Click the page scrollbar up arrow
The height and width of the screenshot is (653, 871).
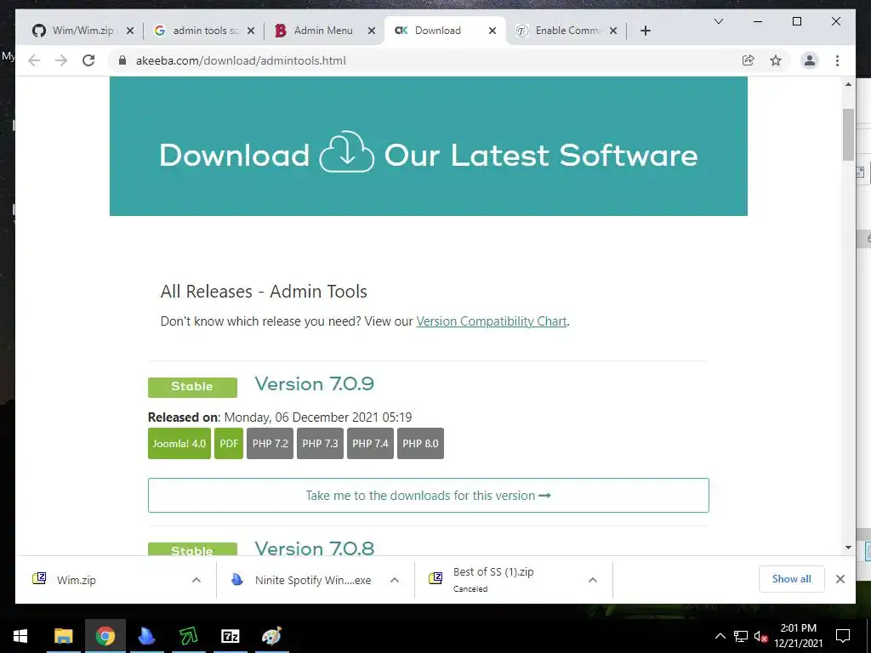[848, 84]
